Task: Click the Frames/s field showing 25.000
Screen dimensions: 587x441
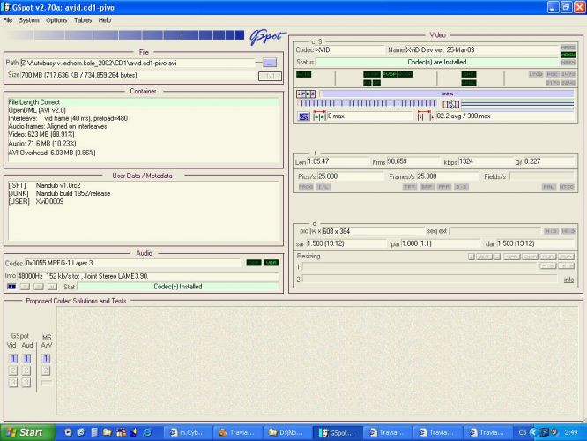Action: pyautogui.click(x=448, y=176)
